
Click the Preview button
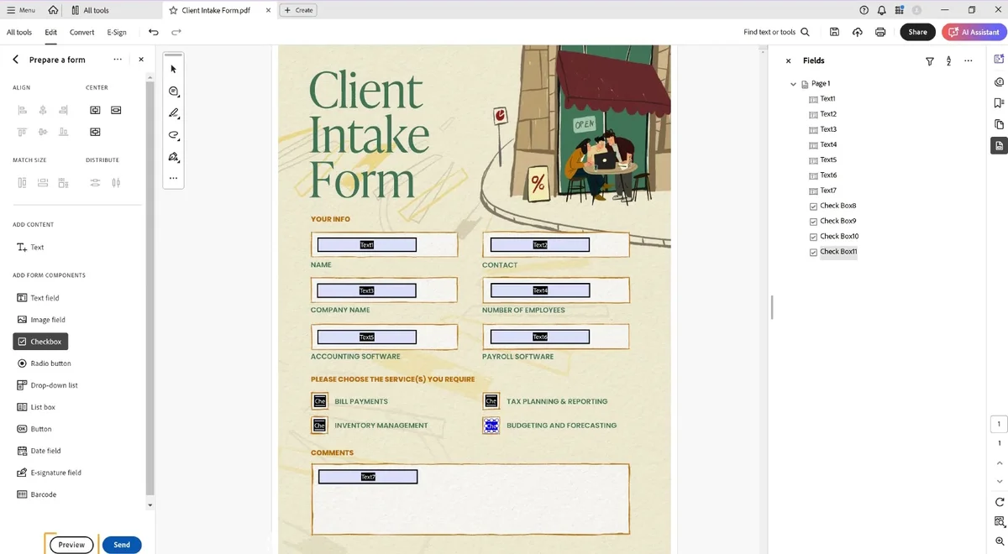(x=71, y=545)
